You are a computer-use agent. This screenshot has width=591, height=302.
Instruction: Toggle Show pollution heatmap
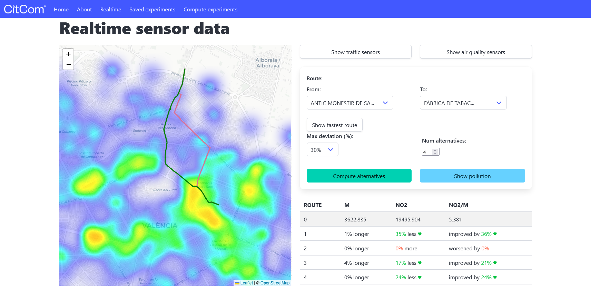point(472,176)
